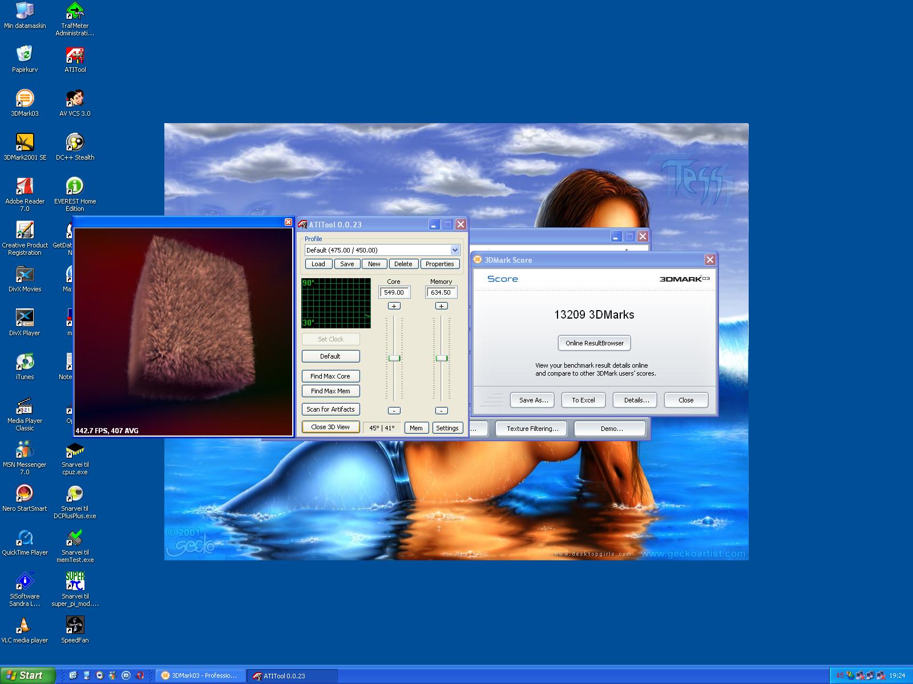
Task: Open ATITool Settings
Action: (x=447, y=428)
